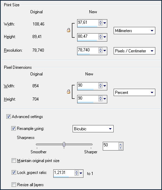Click the Sharpness slider handle
This screenshot has height=190, width=162.
64,144
